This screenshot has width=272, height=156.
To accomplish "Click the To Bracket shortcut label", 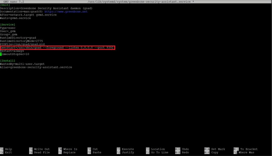I will click(x=249, y=149).
